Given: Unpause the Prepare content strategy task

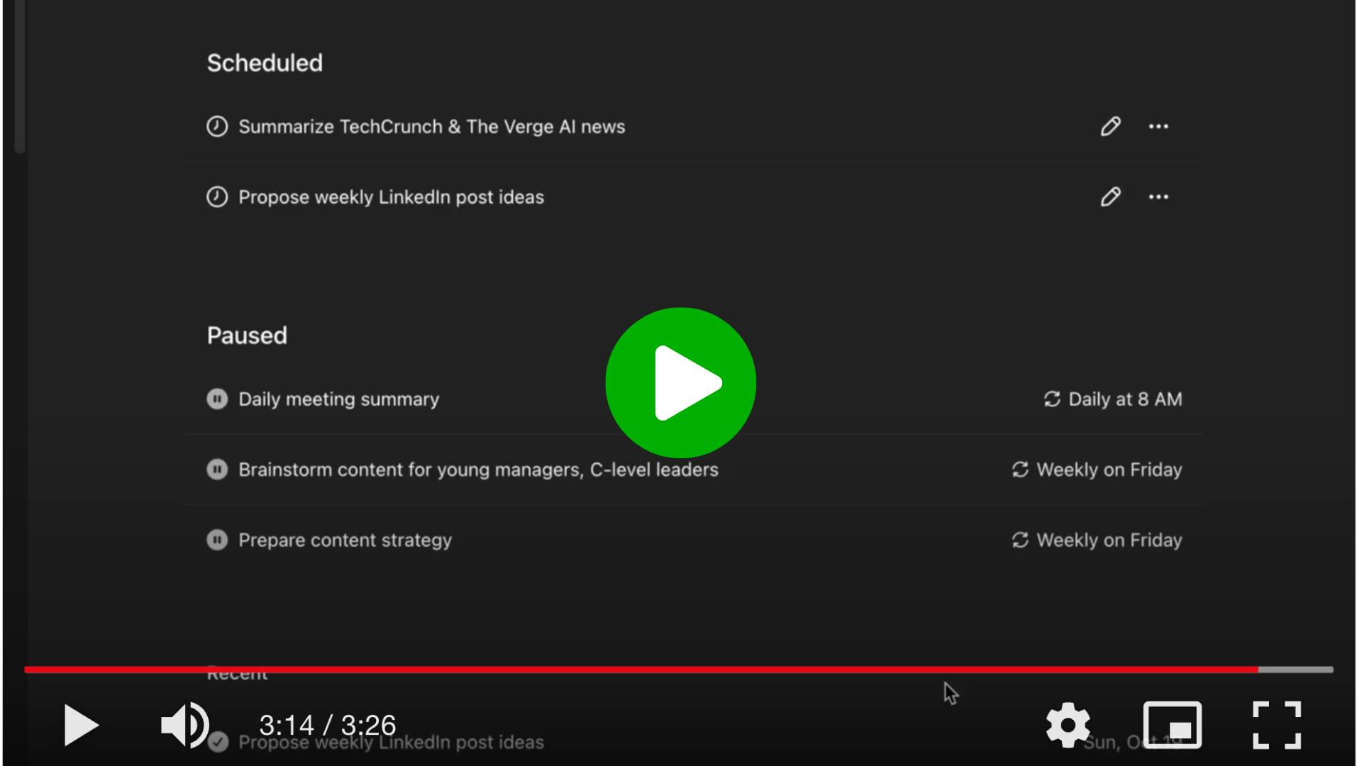Looking at the screenshot, I should click(x=217, y=540).
